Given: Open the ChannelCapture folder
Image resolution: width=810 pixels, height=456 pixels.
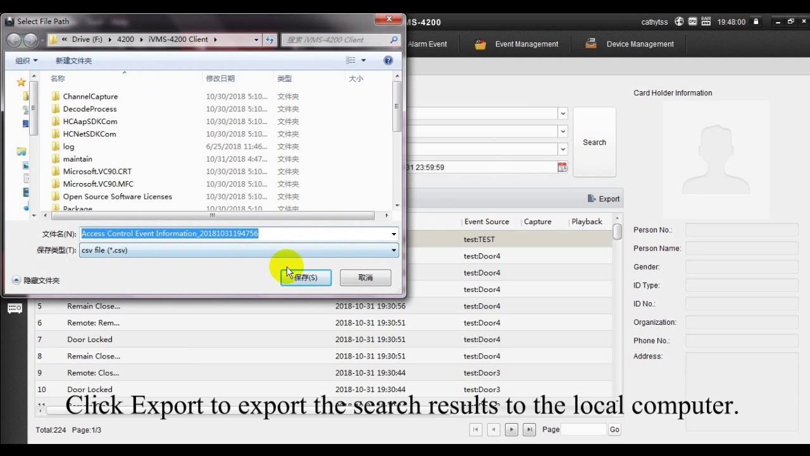Looking at the screenshot, I should 90,96.
